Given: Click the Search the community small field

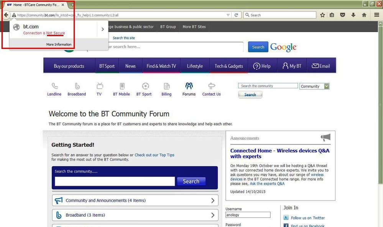Looking at the screenshot, I should tap(268, 86).
